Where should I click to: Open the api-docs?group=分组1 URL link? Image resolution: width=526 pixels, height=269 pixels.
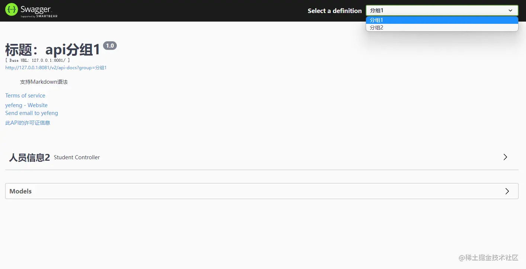click(56, 68)
